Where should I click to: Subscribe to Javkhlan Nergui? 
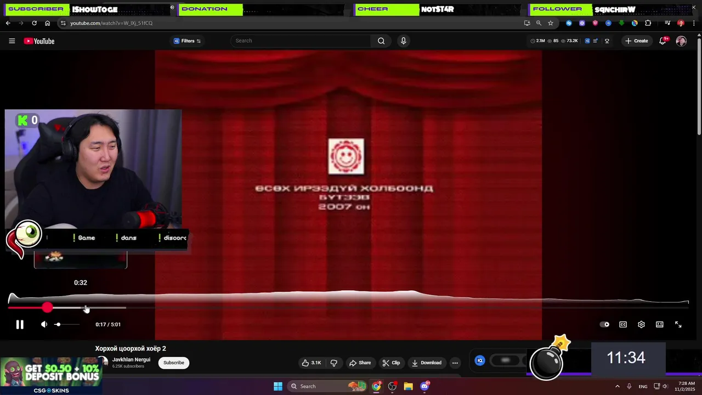point(173,363)
